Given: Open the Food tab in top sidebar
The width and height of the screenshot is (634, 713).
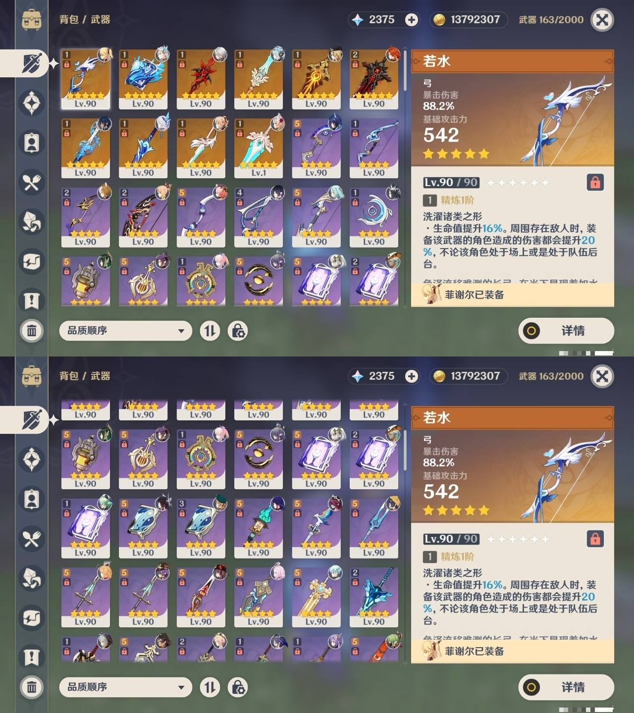Looking at the screenshot, I should pos(32,182).
